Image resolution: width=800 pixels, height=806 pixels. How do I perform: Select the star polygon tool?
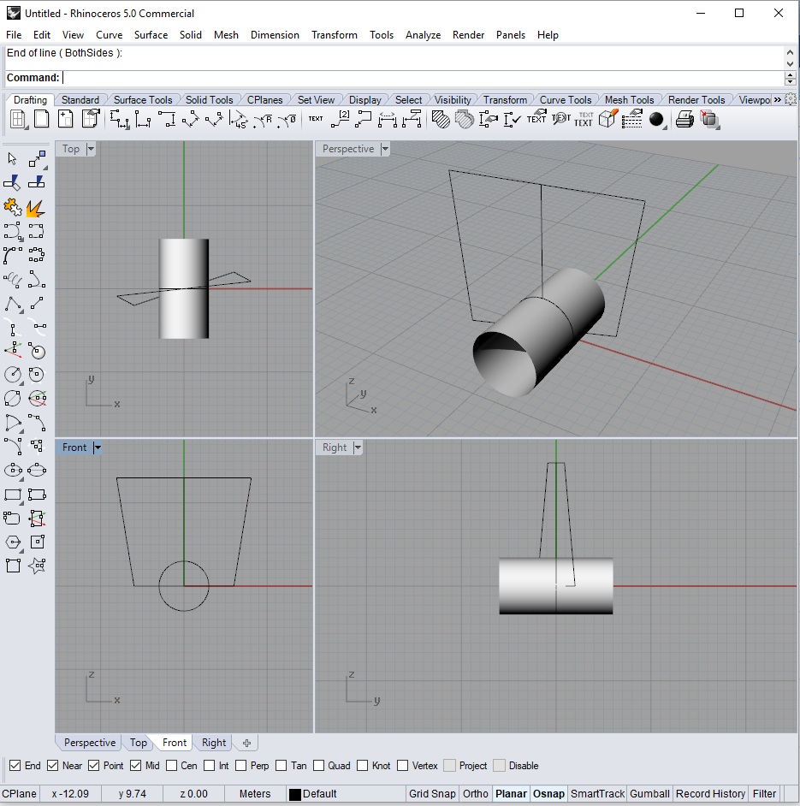pyautogui.click(x=36, y=566)
